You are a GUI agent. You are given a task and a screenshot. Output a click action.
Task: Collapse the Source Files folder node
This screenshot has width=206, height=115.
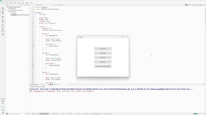pyautogui.click(x=9, y=12)
